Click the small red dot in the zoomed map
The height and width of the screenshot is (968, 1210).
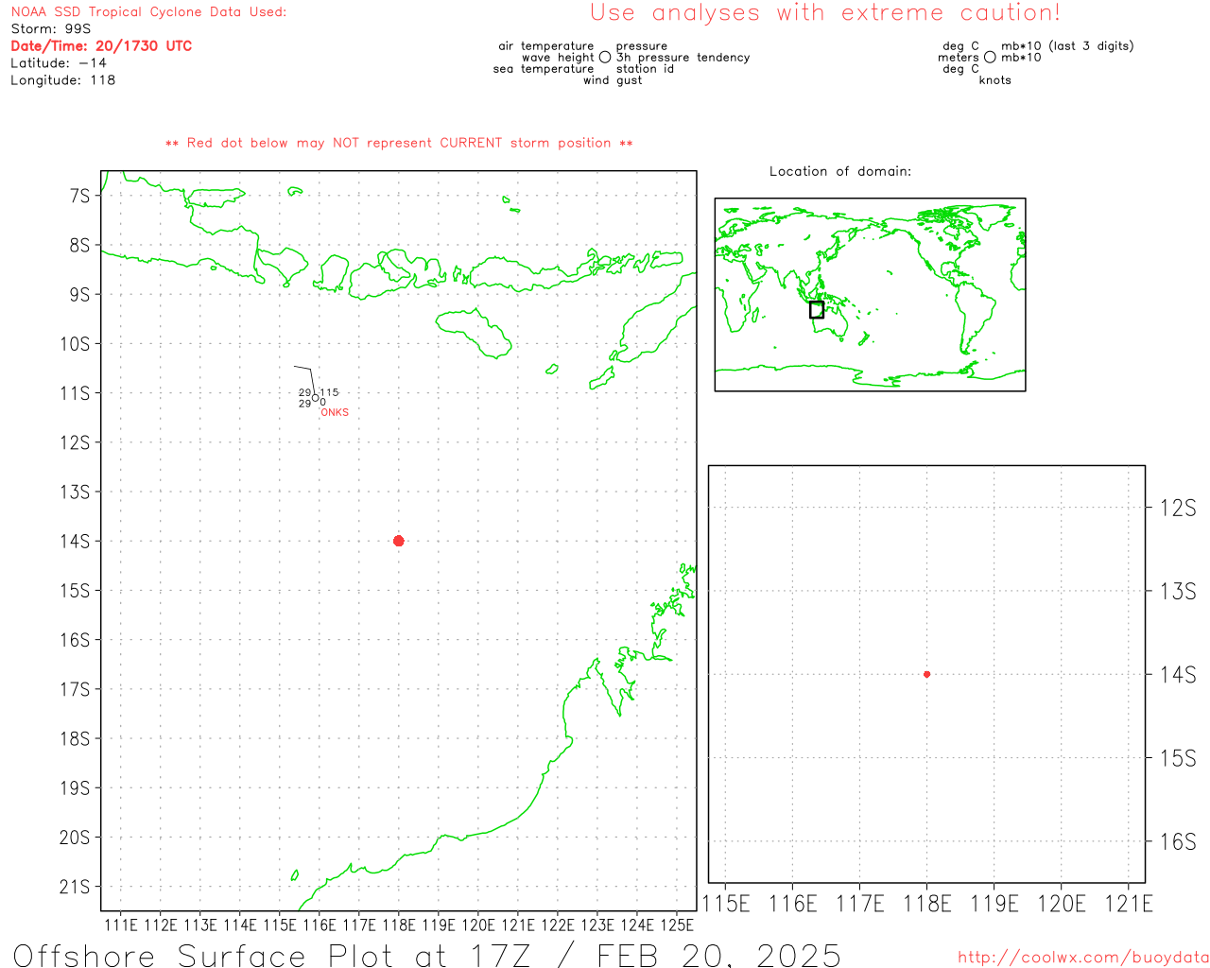926,674
